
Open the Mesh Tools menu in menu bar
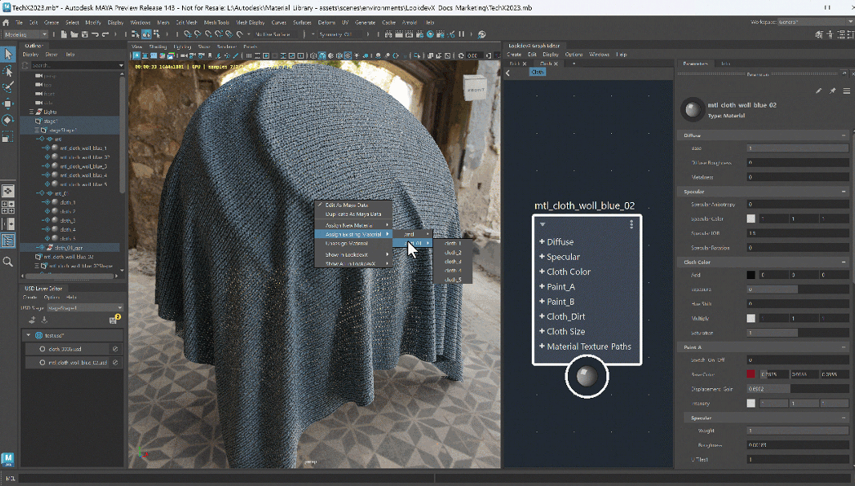coord(217,22)
